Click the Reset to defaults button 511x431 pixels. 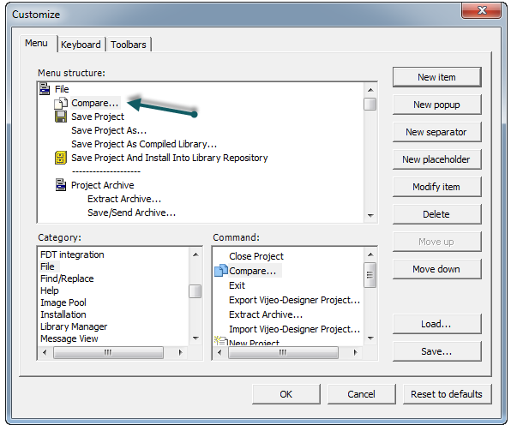[x=447, y=394]
